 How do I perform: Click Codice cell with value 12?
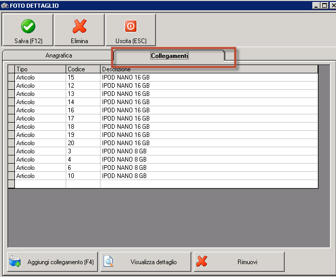[83, 86]
